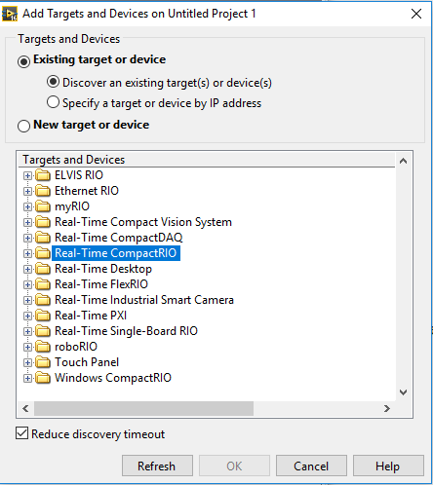The width and height of the screenshot is (433, 485).
Task: Click the Real-Time FlexRIO folder icon
Action: pos(43,284)
